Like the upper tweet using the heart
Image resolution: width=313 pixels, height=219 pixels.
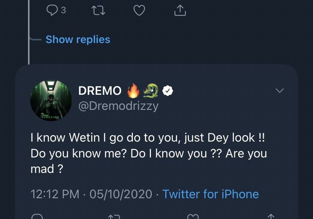(139, 11)
